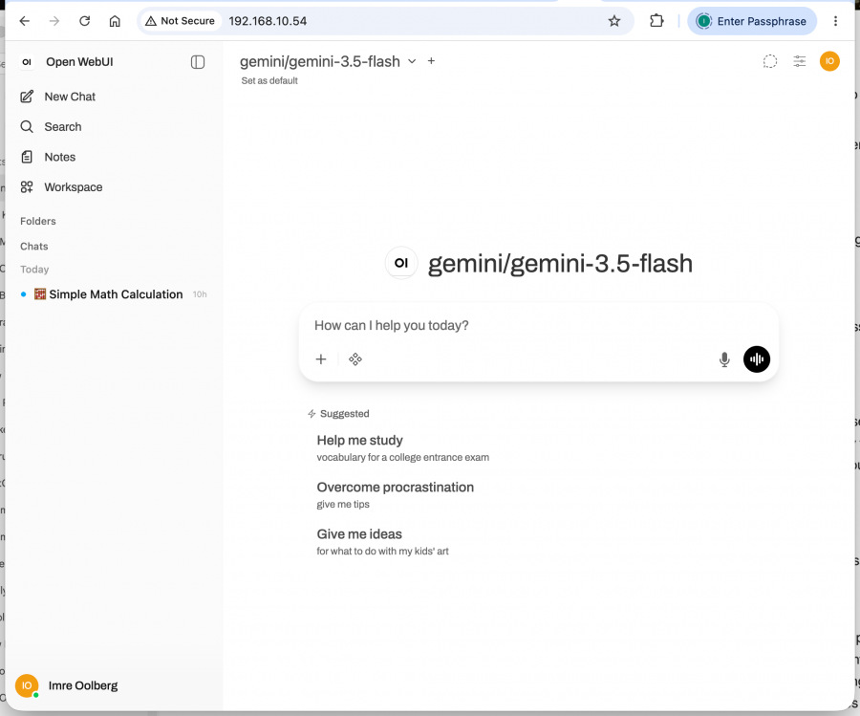
Task: Toggle temporary chat dashed circle icon
Action: click(x=770, y=61)
